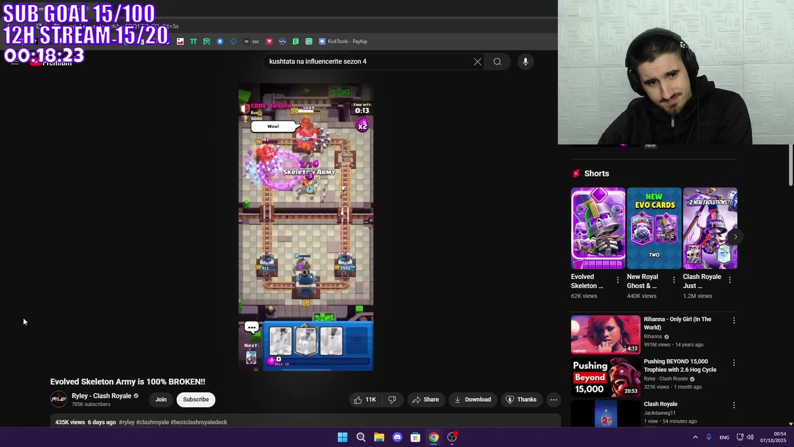Viewport: 794px width, 447px height.
Task: Open OBS Studio from the taskbar
Action: tap(452, 437)
